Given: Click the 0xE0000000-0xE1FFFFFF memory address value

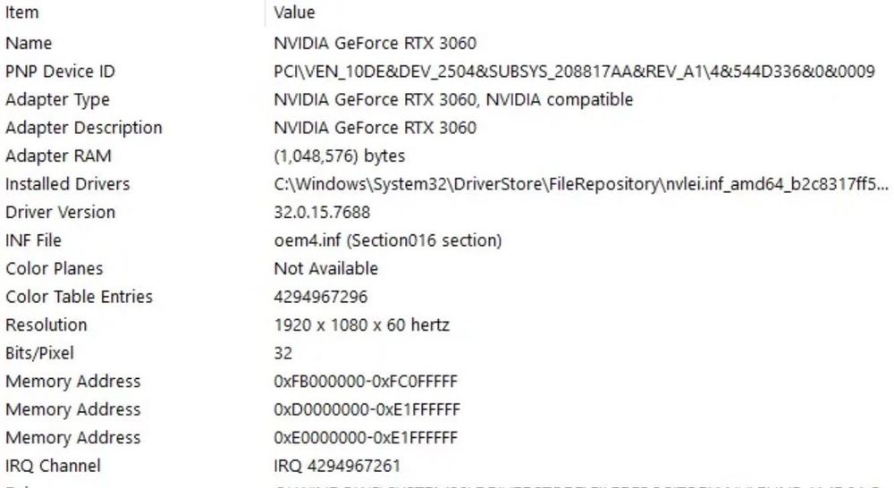Looking at the screenshot, I should [x=366, y=438].
